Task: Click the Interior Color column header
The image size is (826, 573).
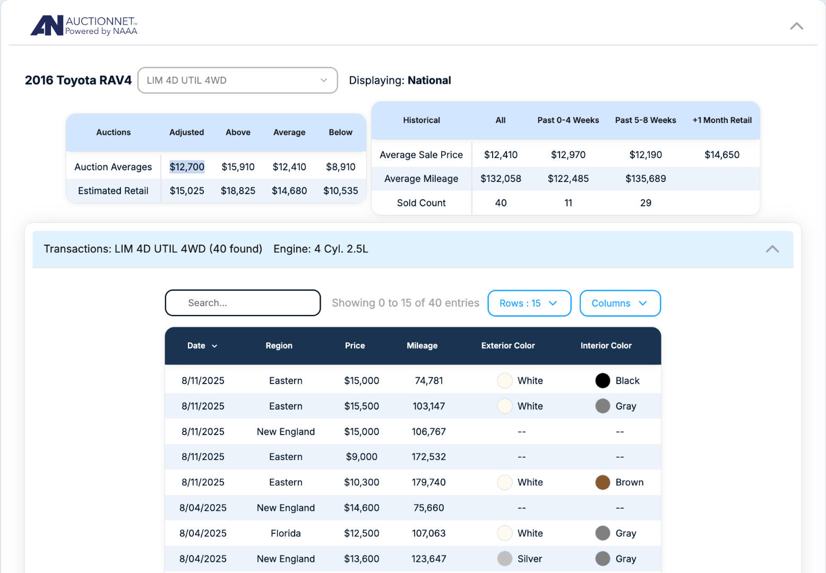Action: coord(606,345)
